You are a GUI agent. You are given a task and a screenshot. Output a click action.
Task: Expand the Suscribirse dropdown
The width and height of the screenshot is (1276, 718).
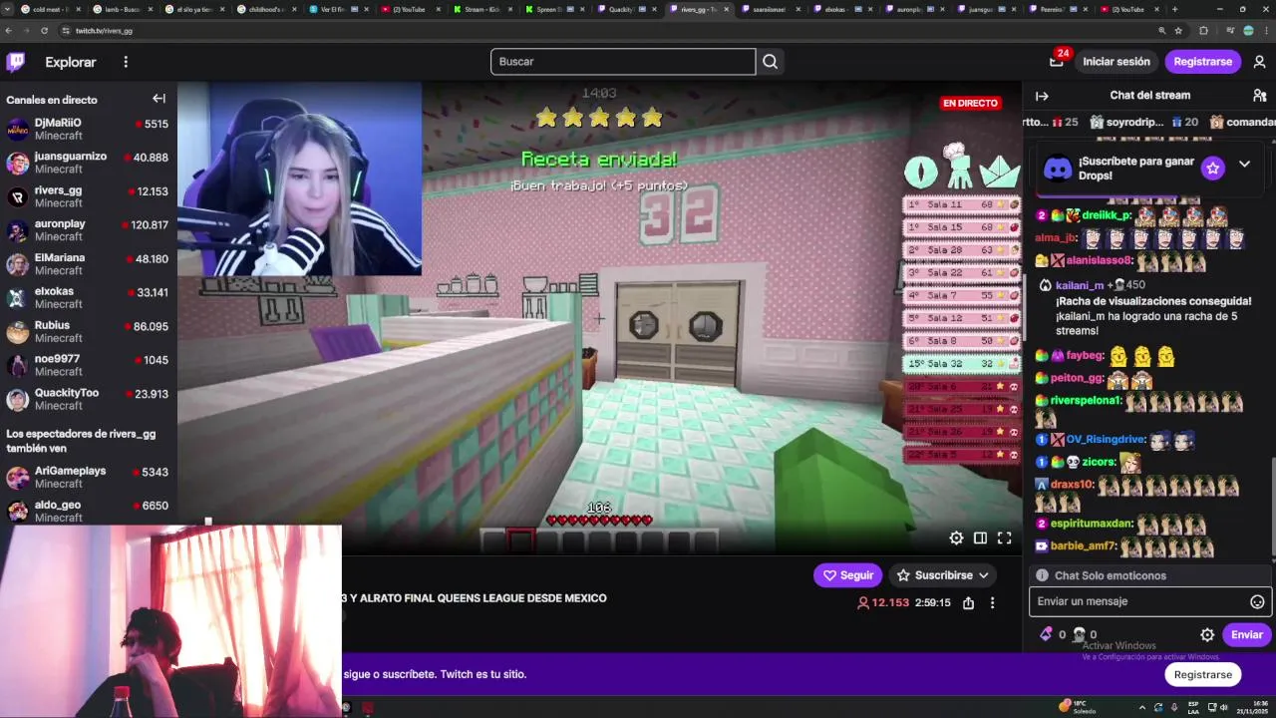click(x=983, y=575)
